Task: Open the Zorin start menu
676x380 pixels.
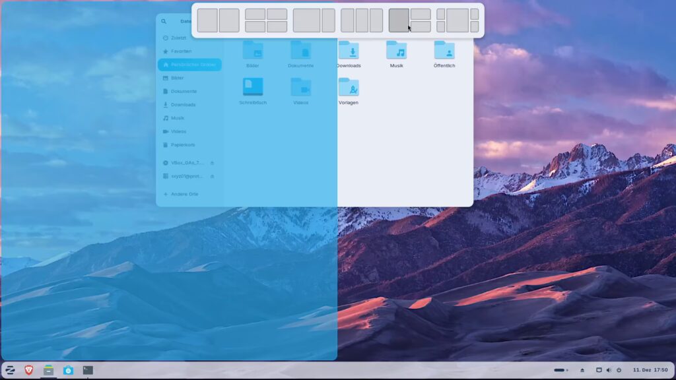Action: 10,370
